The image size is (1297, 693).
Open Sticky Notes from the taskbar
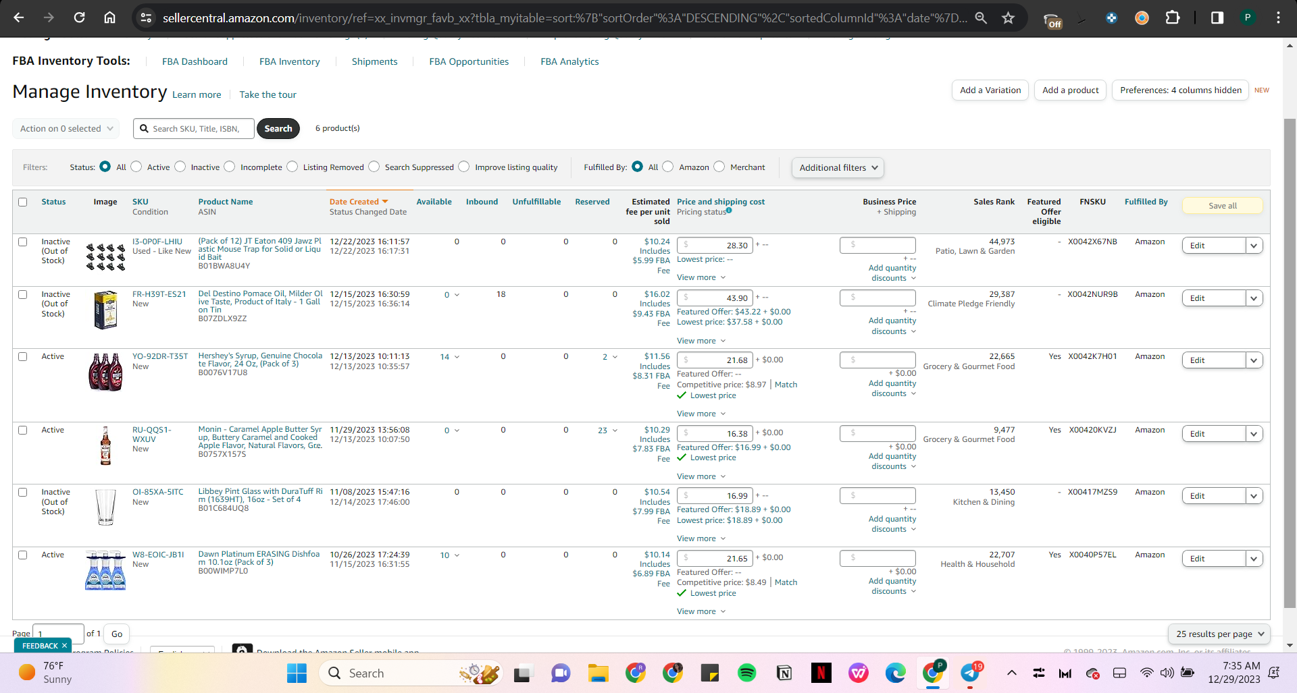point(709,673)
